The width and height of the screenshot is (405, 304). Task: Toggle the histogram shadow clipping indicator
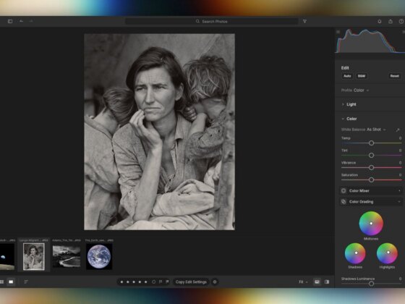pyautogui.click(x=338, y=32)
